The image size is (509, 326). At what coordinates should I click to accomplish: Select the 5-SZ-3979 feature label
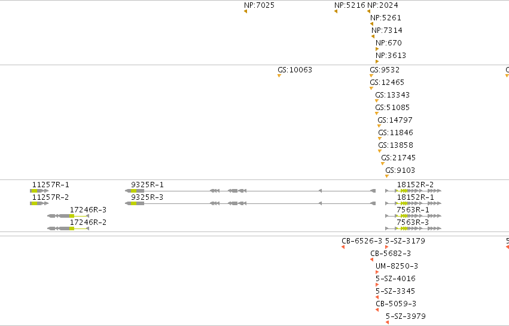[406, 316]
